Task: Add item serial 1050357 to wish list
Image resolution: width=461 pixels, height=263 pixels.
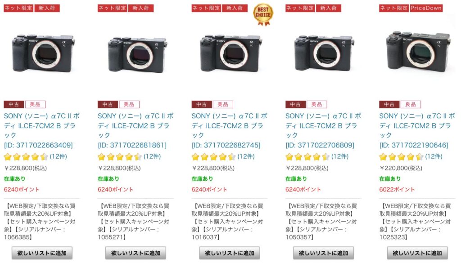Action: point(323,253)
